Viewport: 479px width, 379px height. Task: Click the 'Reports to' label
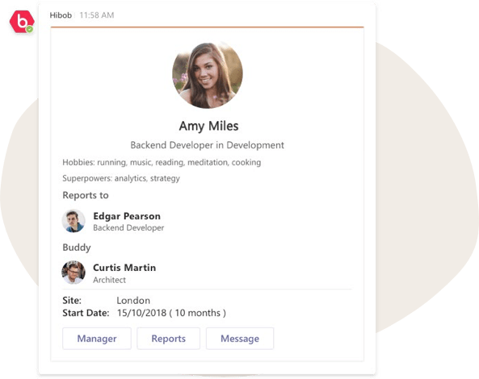point(86,195)
